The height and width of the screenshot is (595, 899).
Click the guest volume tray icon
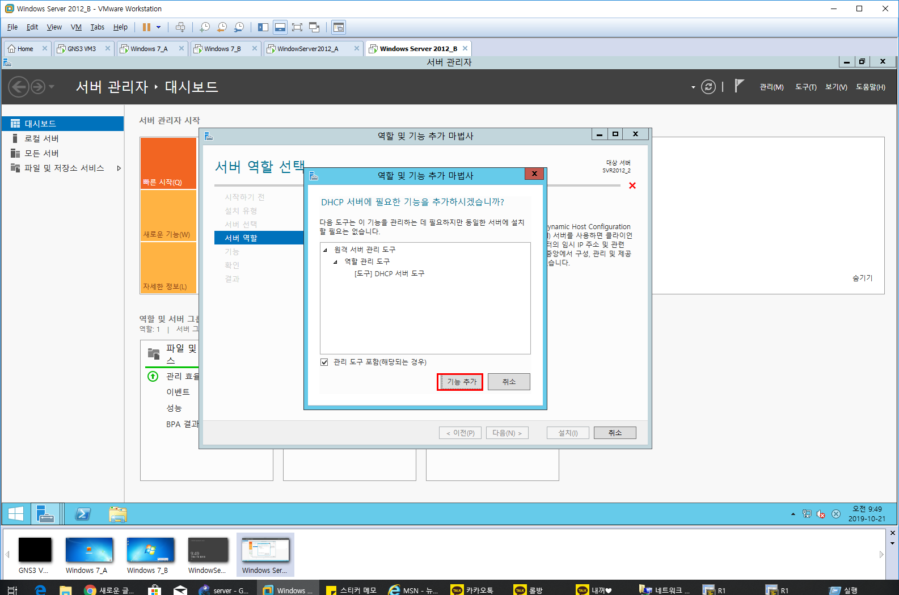821,514
